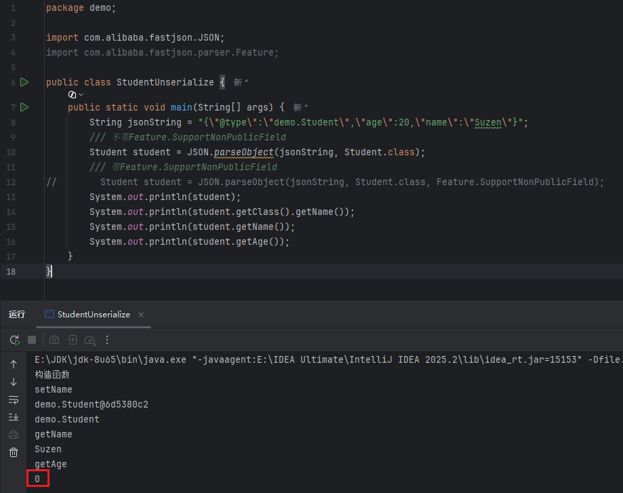Click line number 12 in the gutter
Viewport: 623px width, 493px height.
pyautogui.click(x=11, y=182)
